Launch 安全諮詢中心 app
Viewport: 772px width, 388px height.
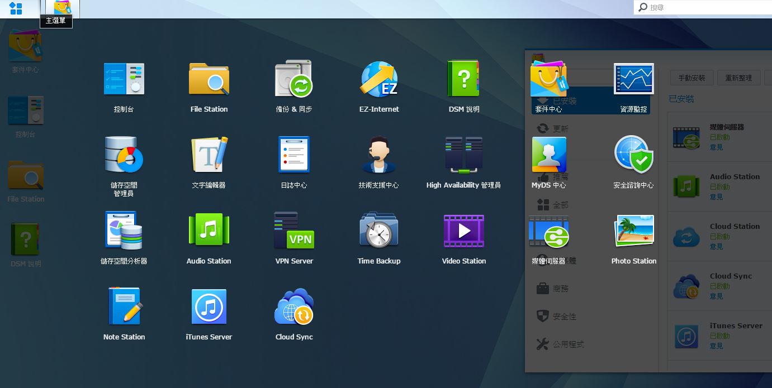633,162
